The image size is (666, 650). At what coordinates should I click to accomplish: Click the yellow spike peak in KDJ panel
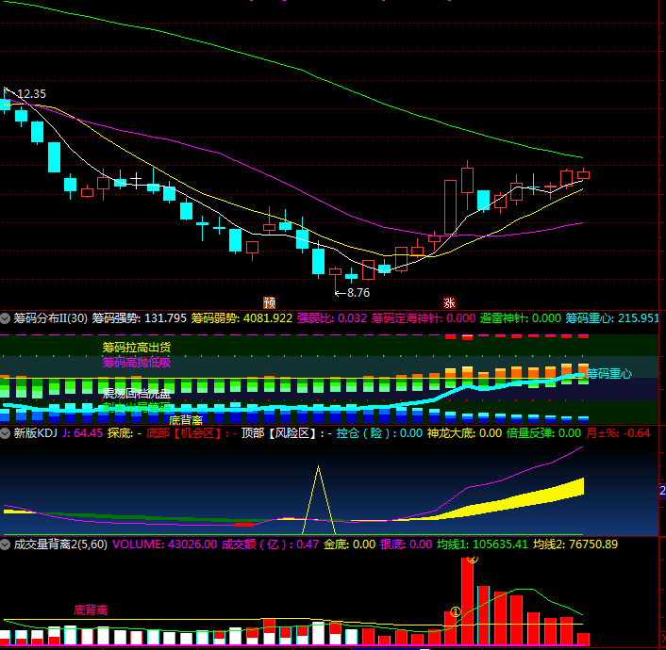point(319,467)
